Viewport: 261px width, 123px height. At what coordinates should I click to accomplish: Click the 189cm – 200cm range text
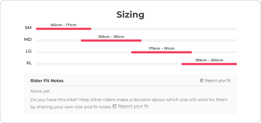[209, 60]
